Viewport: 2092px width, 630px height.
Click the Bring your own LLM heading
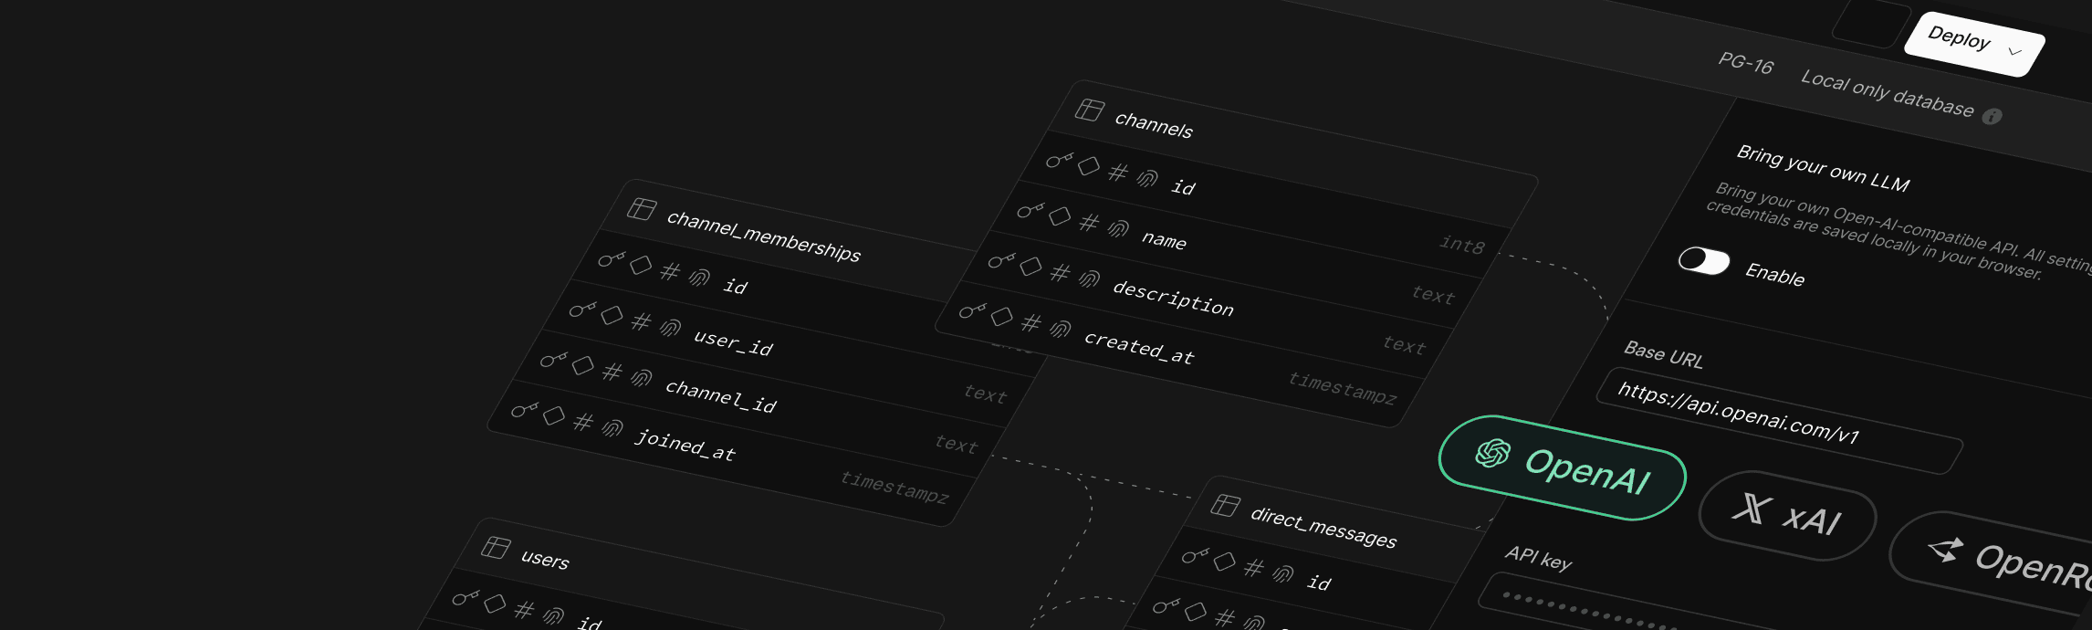coord(1823,168)
